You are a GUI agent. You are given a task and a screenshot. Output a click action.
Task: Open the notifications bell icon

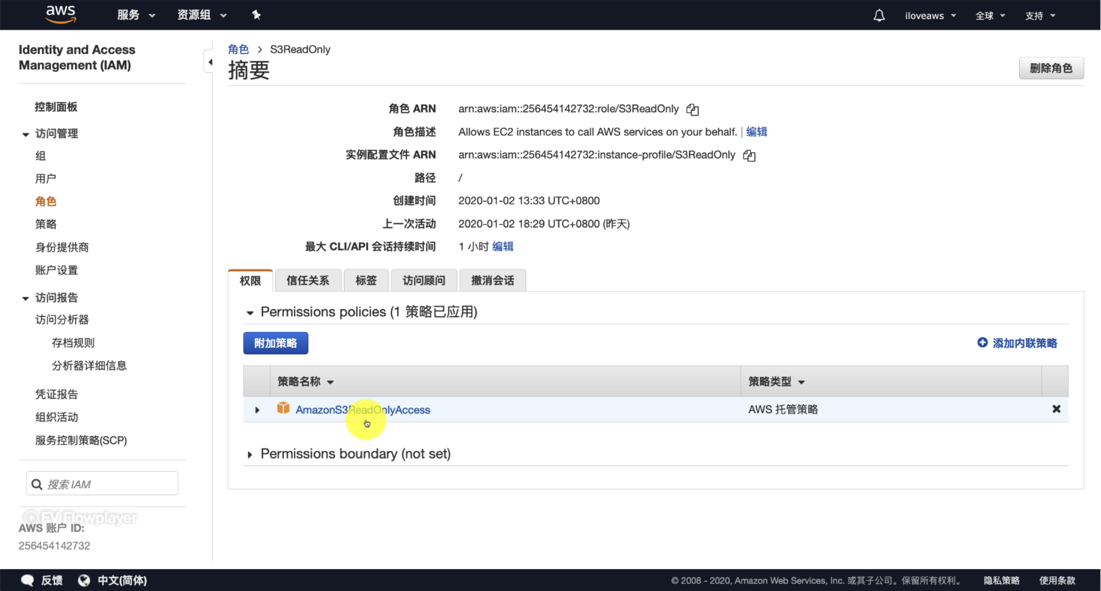point(879,16)
